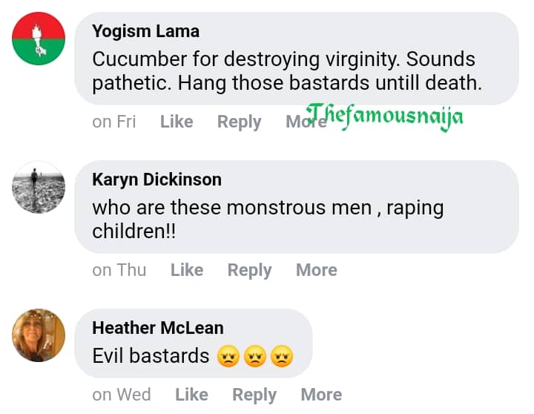Visit Heather McLean's profile via name
Screen dimensions: 534x414
coord(157,327)
